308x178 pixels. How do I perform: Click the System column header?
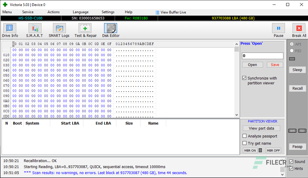click(x=32, y=123)
